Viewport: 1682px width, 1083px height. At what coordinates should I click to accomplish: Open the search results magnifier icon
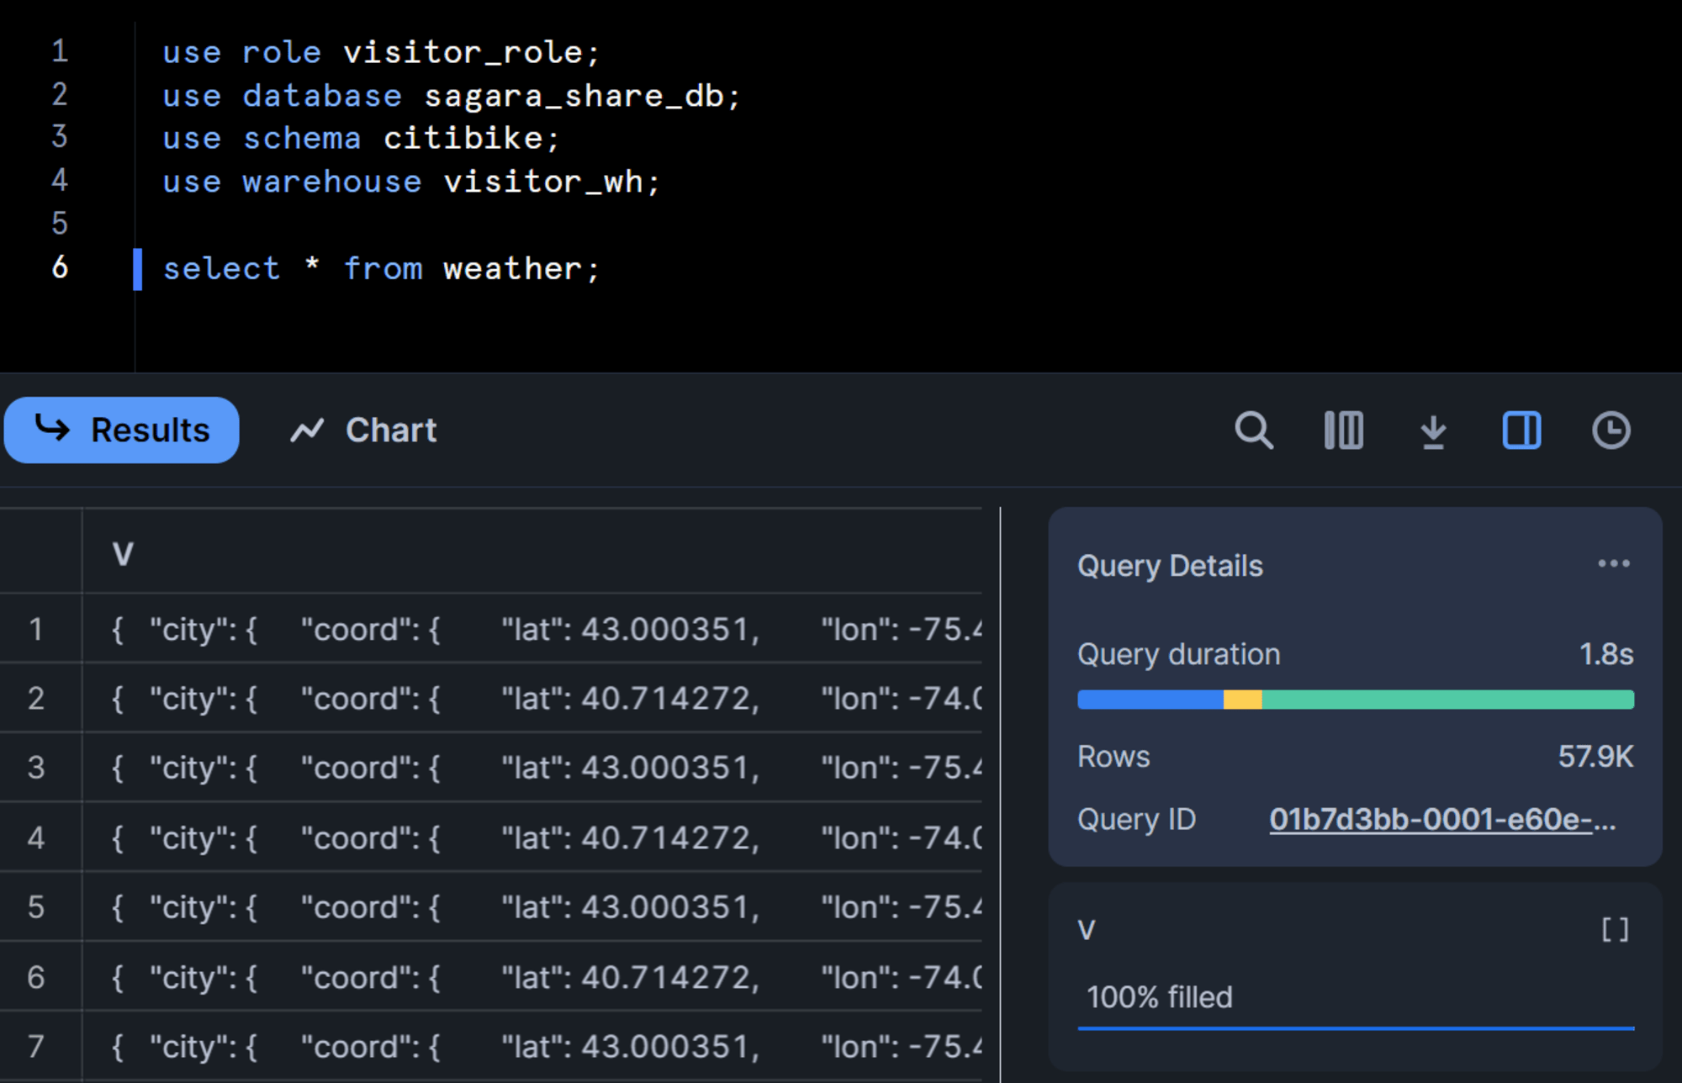(1253, 431)
